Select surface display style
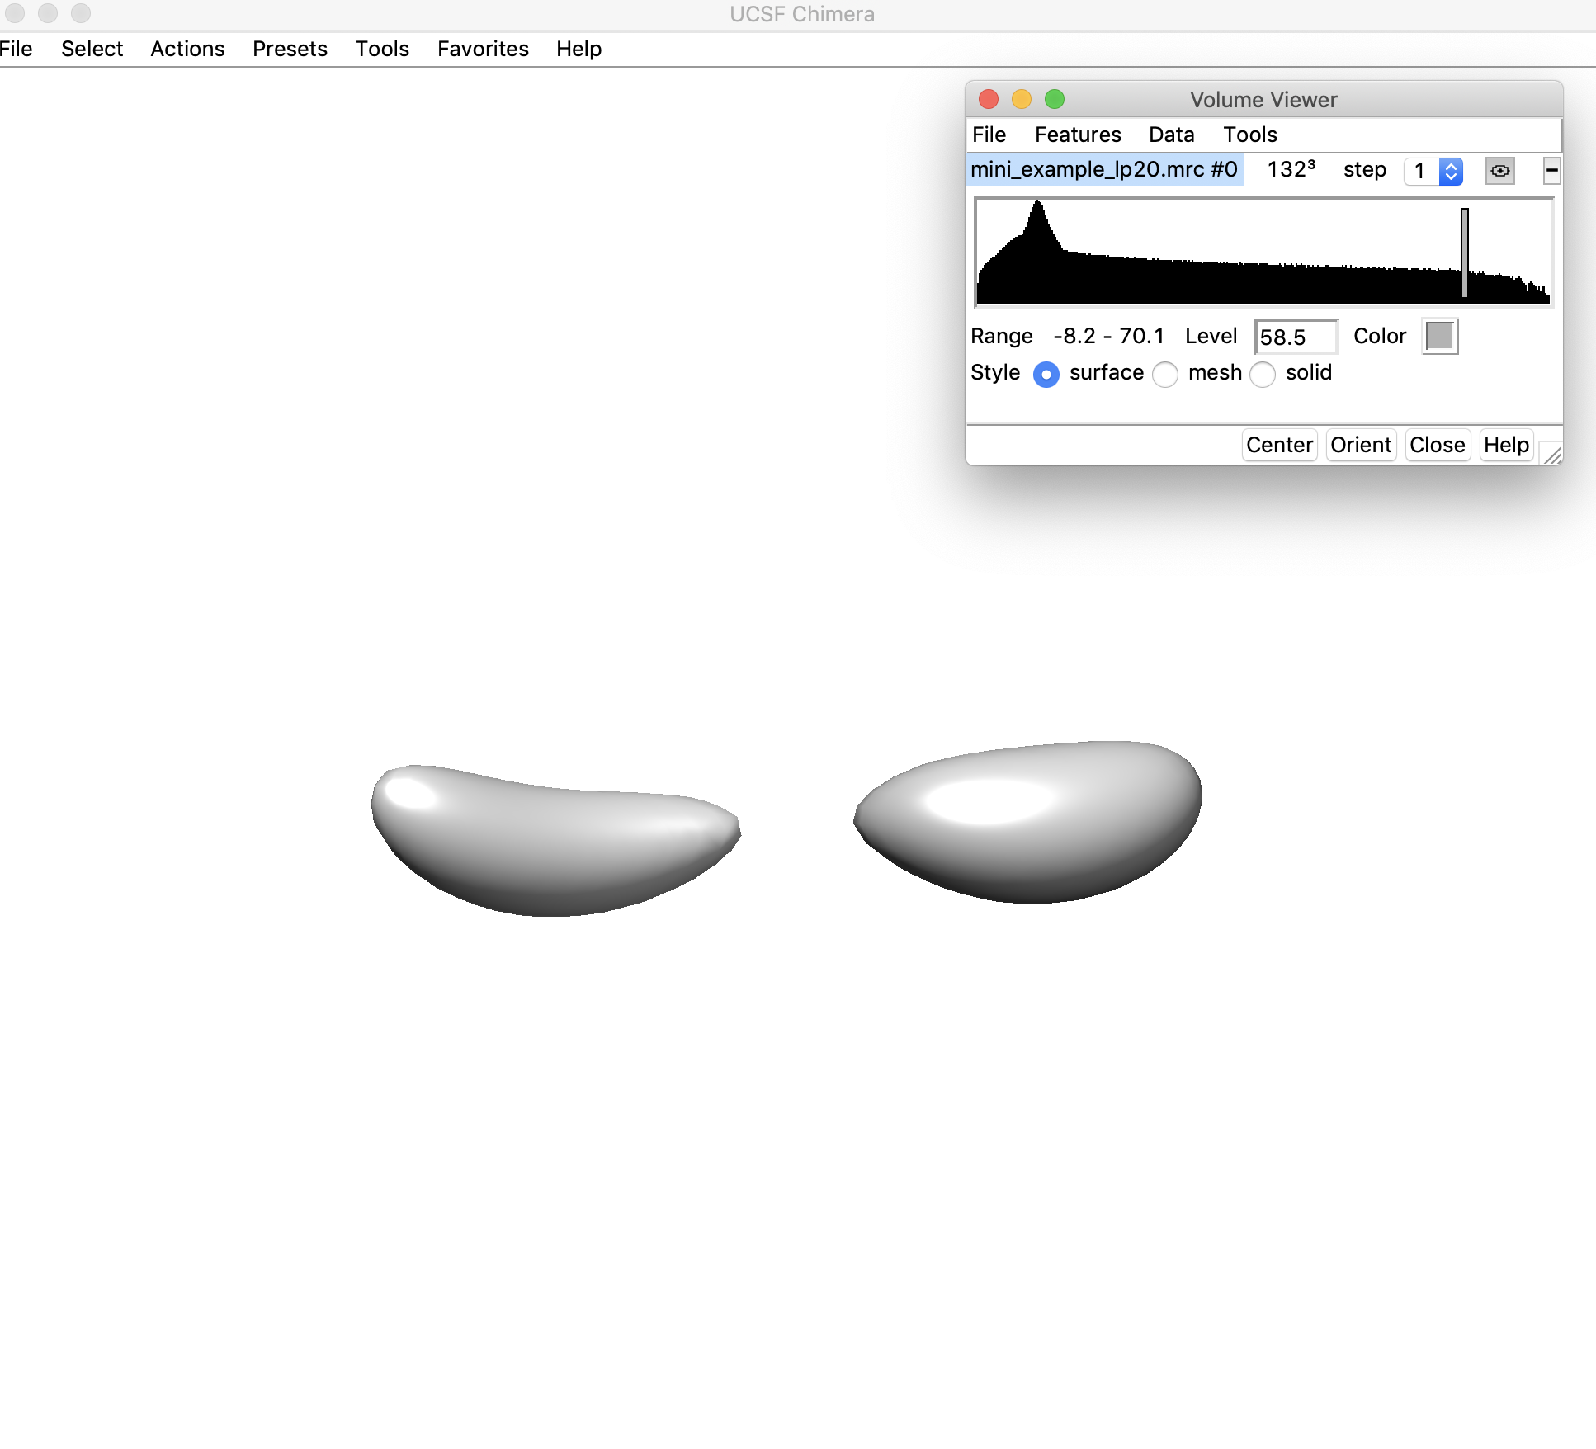 (1046, 374)
